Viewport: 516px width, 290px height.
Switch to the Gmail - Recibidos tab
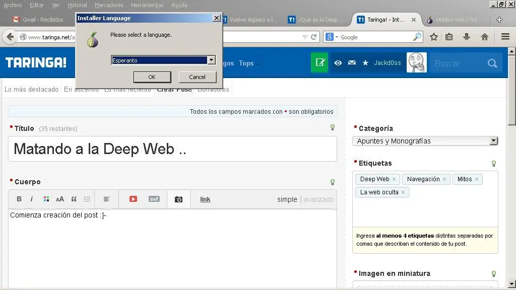click(38, 20)
